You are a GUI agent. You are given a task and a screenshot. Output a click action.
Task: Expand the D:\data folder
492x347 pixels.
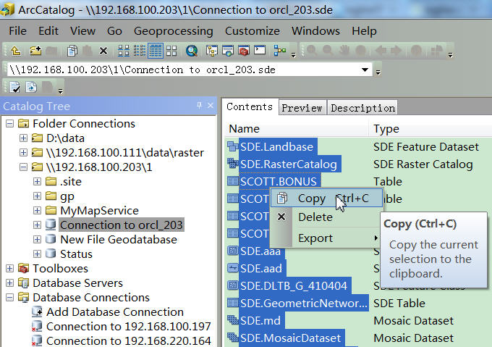(23, 138)
